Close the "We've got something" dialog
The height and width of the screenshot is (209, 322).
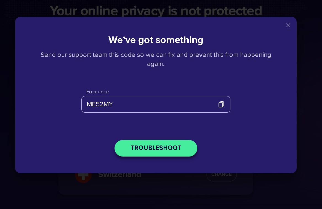click(288, 25)
